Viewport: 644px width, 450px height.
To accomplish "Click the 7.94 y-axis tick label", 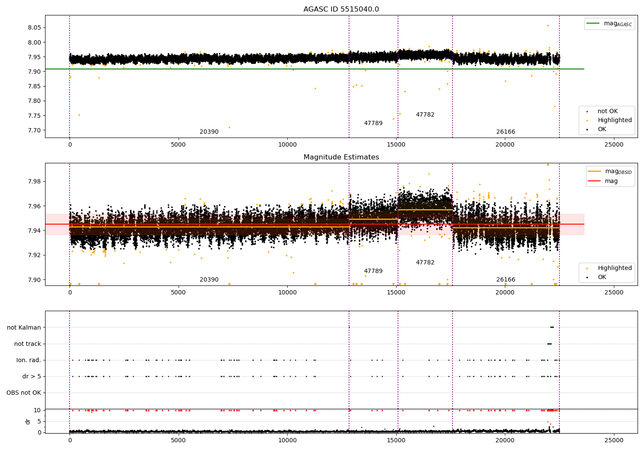I will (34, 231).
